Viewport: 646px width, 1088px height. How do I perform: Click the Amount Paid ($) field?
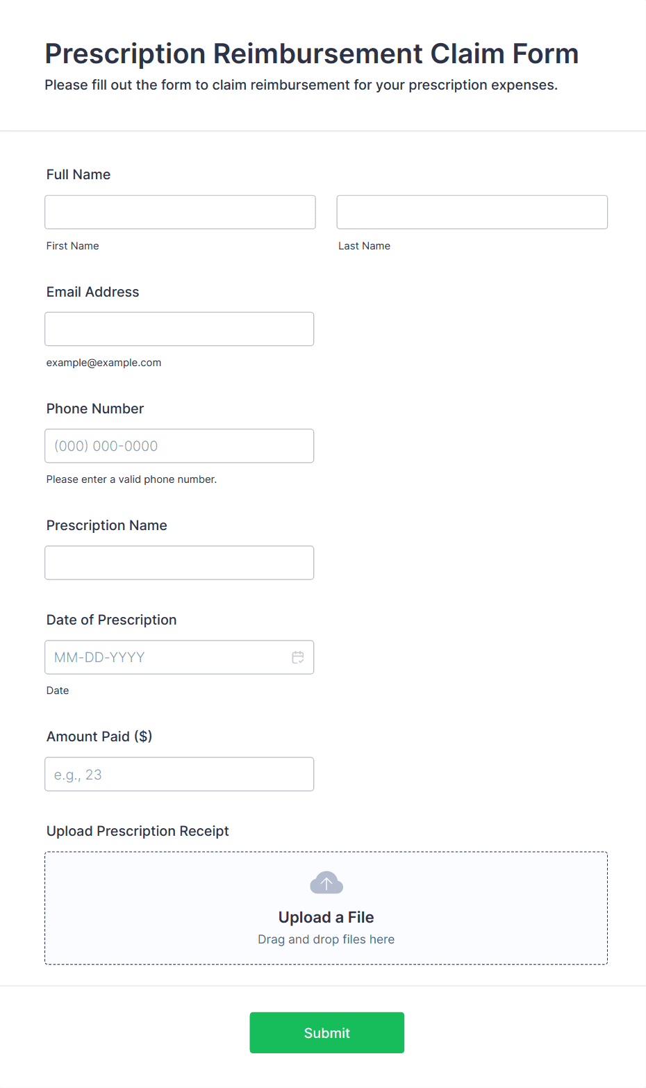(179, 774)
